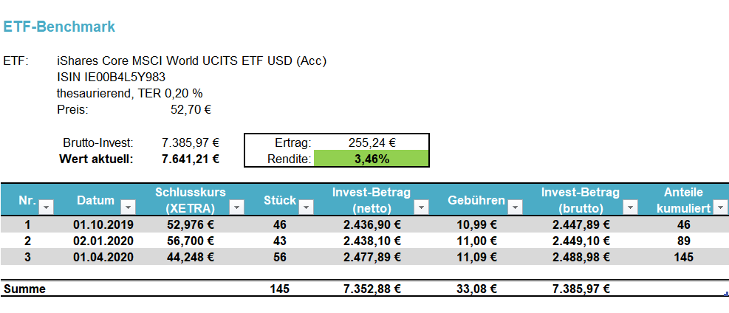Open the Nr. column filter dropdown
This screenshot has height=313, width=729.
tap(47, 207)
